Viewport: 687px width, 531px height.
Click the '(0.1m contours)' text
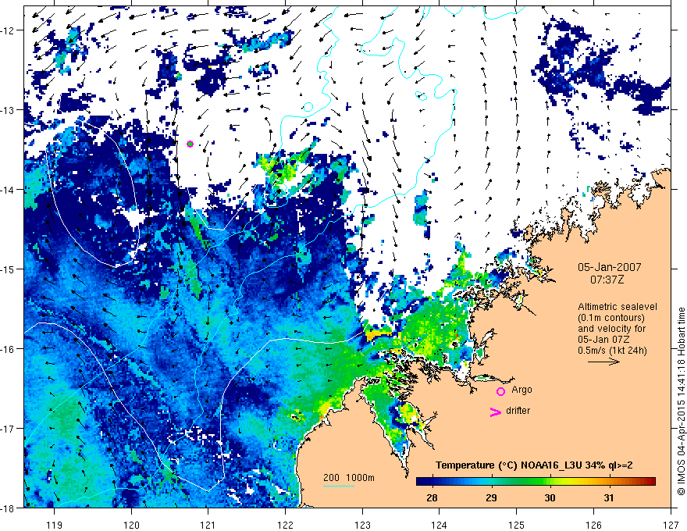coord(611,318)
